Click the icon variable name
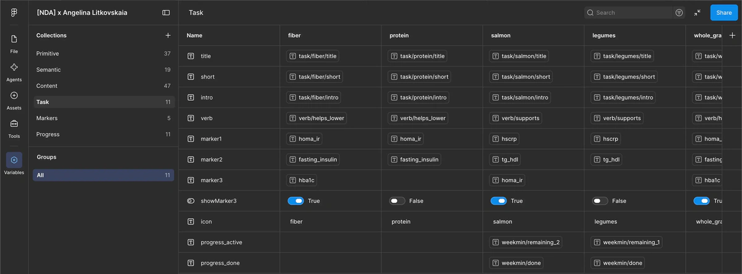 pos(206,221)
